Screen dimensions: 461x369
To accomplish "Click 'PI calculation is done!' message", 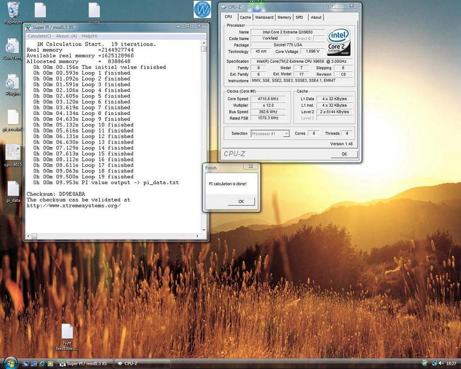I will click(227, 184).
